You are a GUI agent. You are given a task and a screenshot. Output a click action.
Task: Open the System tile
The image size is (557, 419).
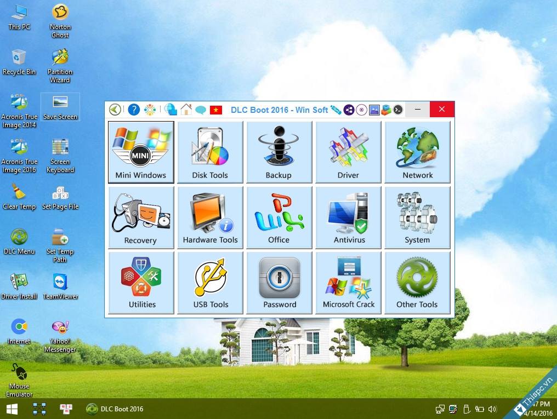(417, 217)
